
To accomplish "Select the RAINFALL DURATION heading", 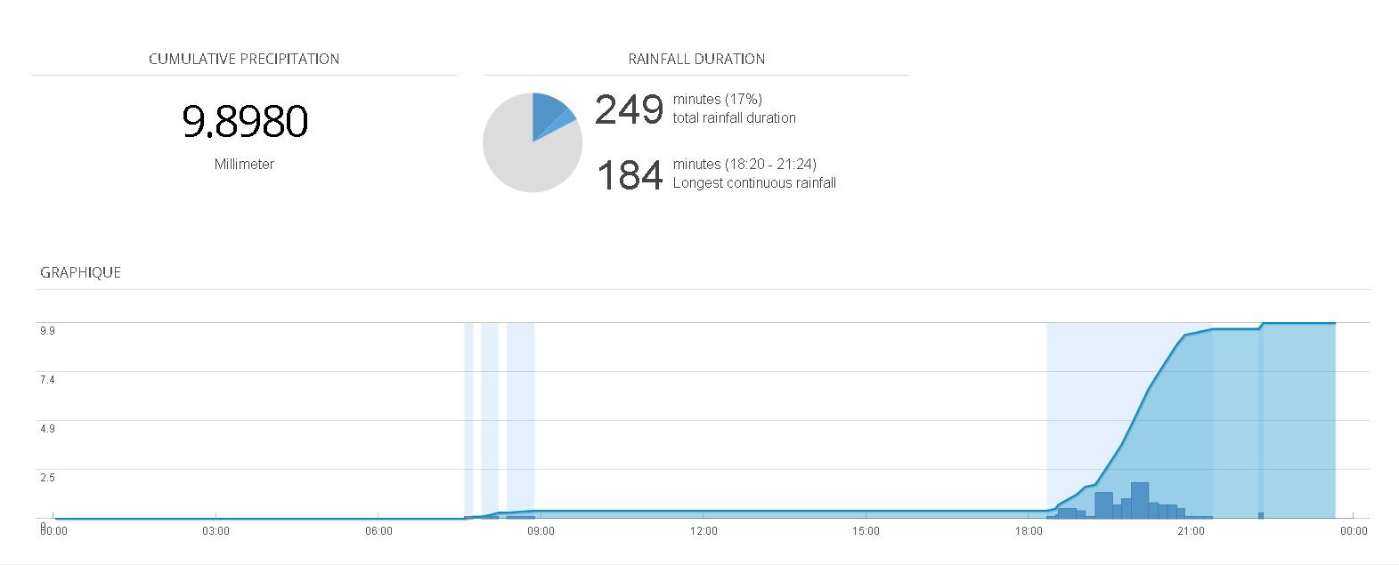I will pos(696,60).
